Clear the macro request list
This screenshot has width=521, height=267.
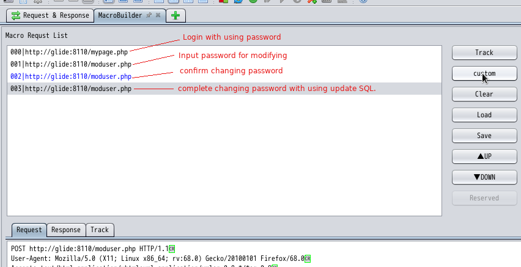[484, 94]
